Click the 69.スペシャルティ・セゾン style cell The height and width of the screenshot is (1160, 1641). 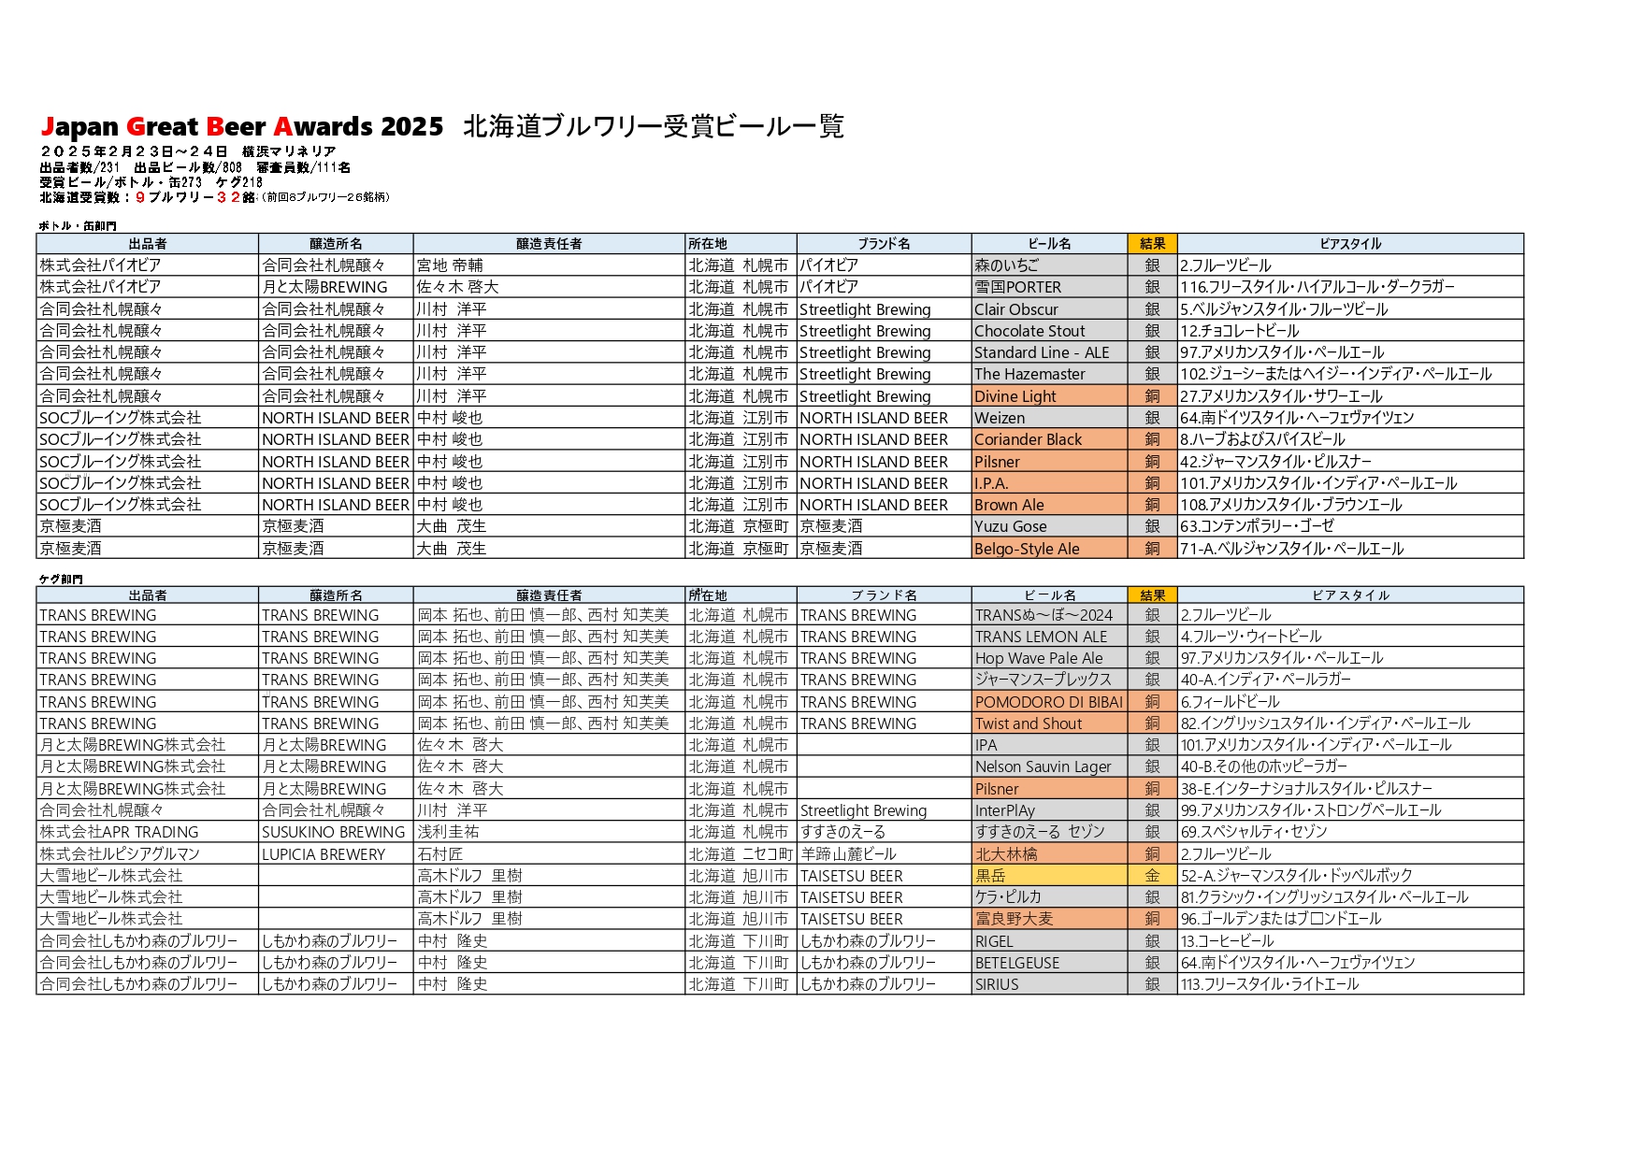pyautogui.click(x=1350, y=832)
